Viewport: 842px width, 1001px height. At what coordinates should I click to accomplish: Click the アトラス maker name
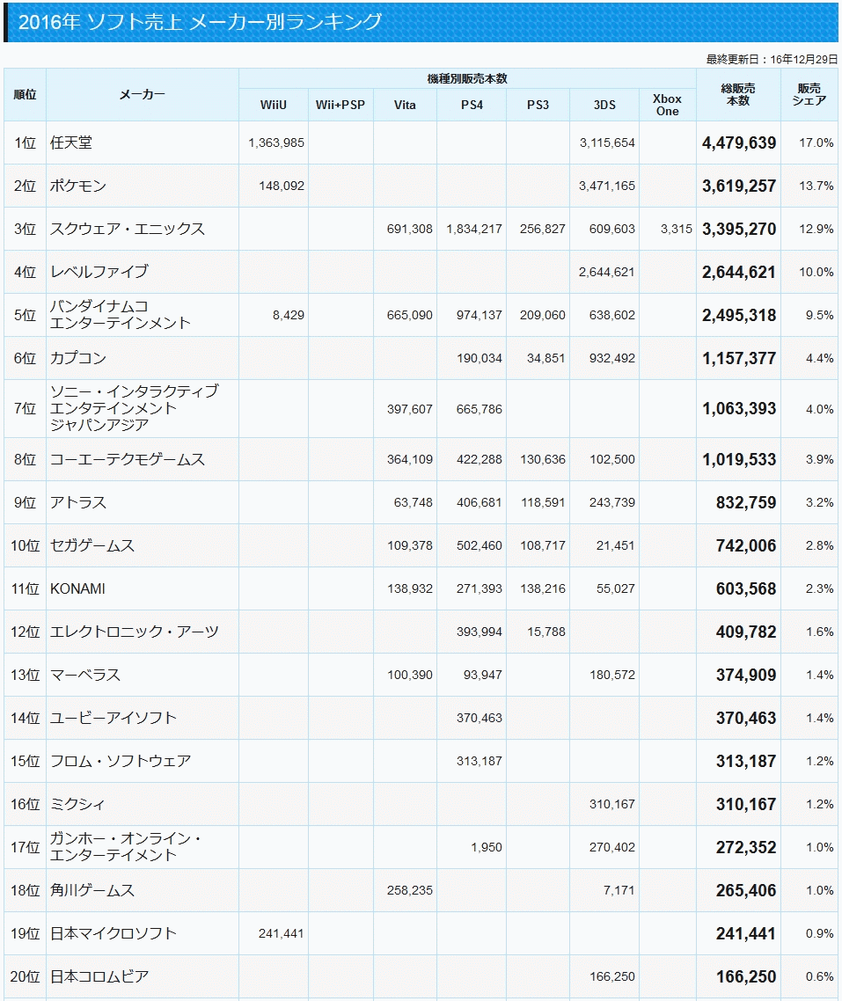[78, 503]
